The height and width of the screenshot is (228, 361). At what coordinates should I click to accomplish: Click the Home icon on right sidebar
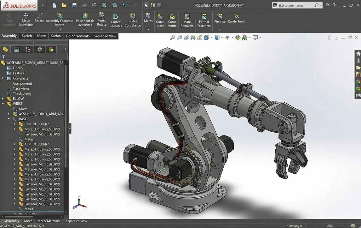point(358,54)
